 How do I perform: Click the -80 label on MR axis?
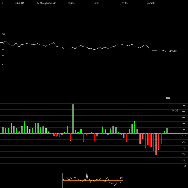tap(183, 160)
